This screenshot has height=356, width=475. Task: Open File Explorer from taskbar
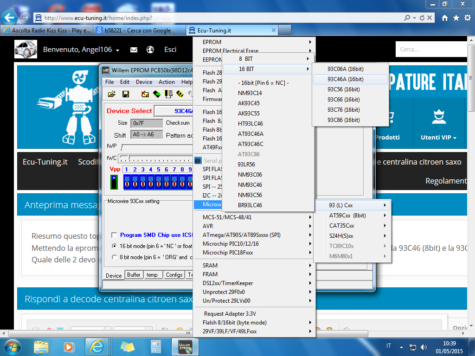tap(41, 347)
